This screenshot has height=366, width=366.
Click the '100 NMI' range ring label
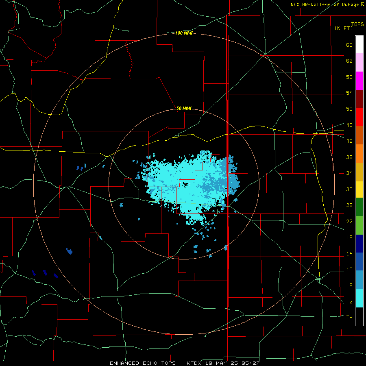(x=184, y=33)
